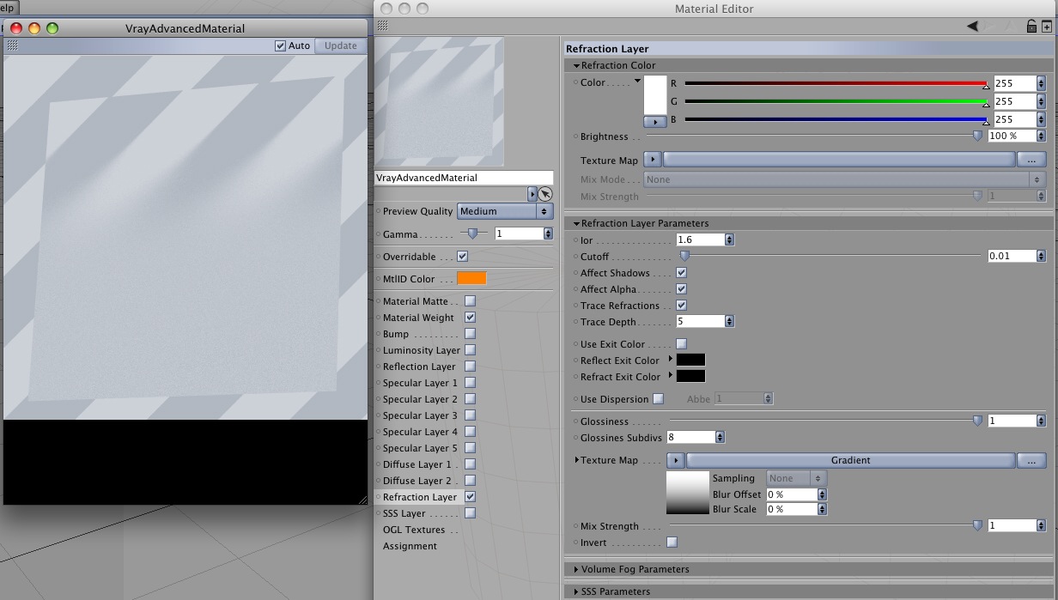Click the Blur Scale stepper
Viewport: 1058px width, 600px height.
click(822, 509)
